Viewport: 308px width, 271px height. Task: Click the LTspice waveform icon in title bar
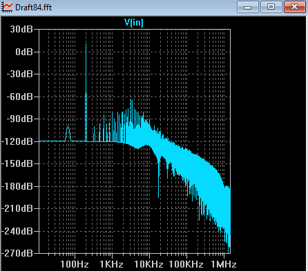click(7, 7)
